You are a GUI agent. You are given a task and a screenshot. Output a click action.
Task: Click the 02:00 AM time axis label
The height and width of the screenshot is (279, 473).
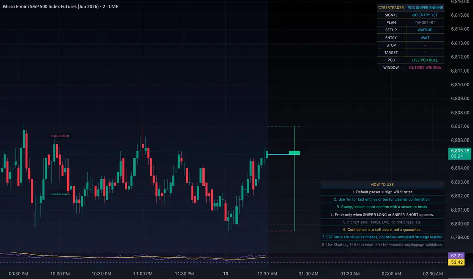pyautogui.click(x=391, y=274)
